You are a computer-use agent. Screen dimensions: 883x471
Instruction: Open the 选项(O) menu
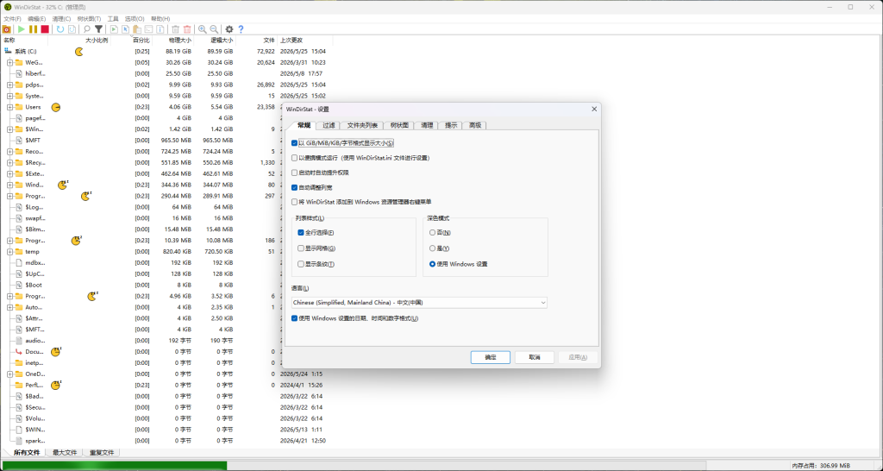(135, 19)
